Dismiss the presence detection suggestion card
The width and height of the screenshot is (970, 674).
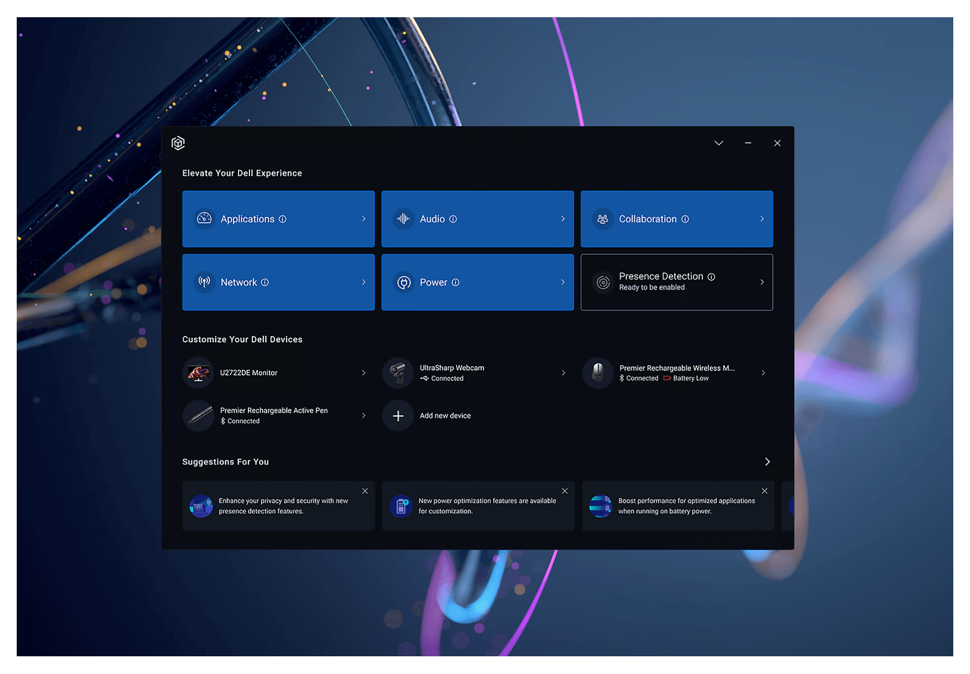365,491
